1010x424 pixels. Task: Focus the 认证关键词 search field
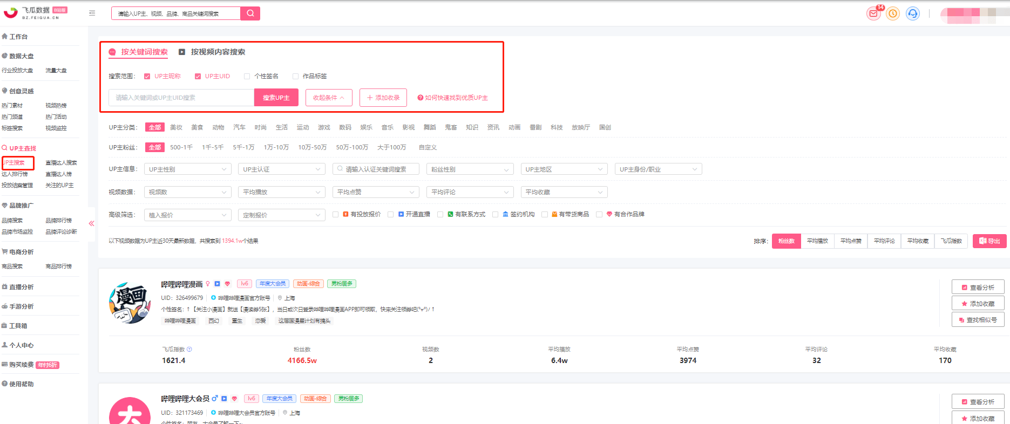[x=376, y=169]
